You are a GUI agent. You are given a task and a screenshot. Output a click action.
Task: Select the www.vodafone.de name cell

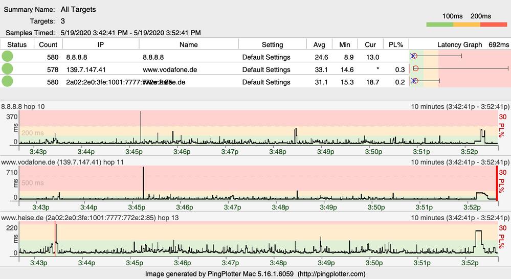tap(170, 69)
